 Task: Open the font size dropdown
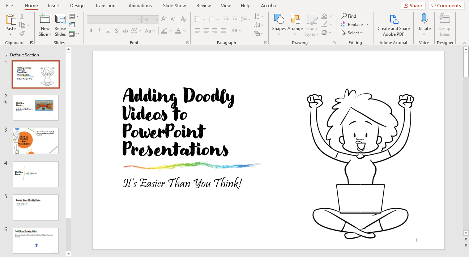[x=156, y=19]
